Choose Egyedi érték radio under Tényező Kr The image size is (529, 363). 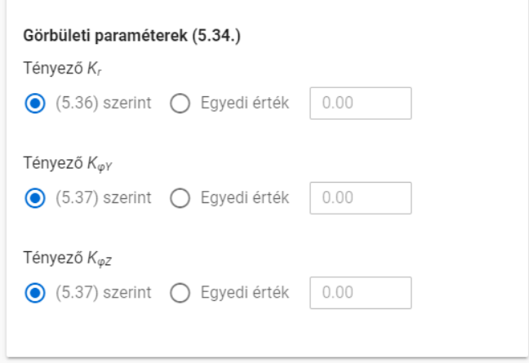click(180, 103)
